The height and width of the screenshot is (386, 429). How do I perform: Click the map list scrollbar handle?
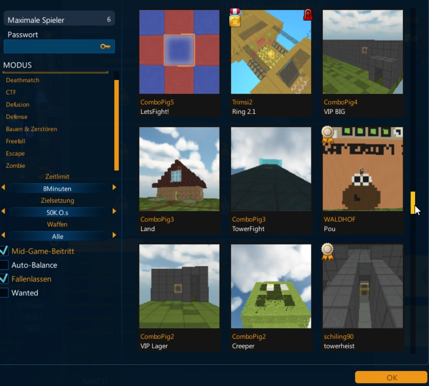412,203
